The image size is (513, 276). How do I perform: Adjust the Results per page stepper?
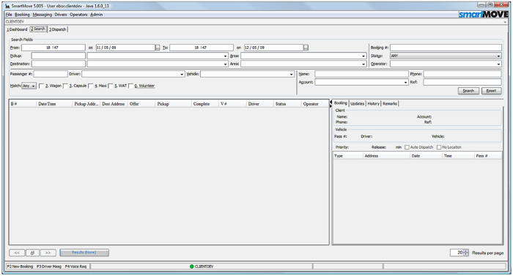click(x=466, y=253)
